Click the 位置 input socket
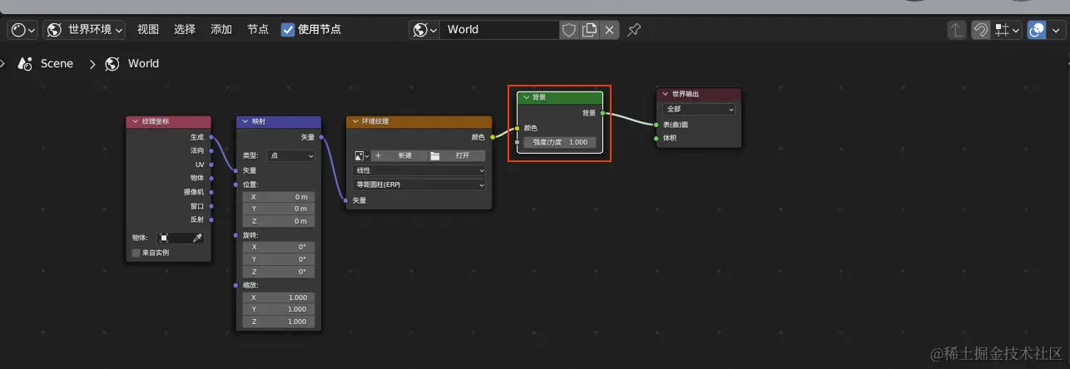The image size is (1070, 369). click(237, 184)
